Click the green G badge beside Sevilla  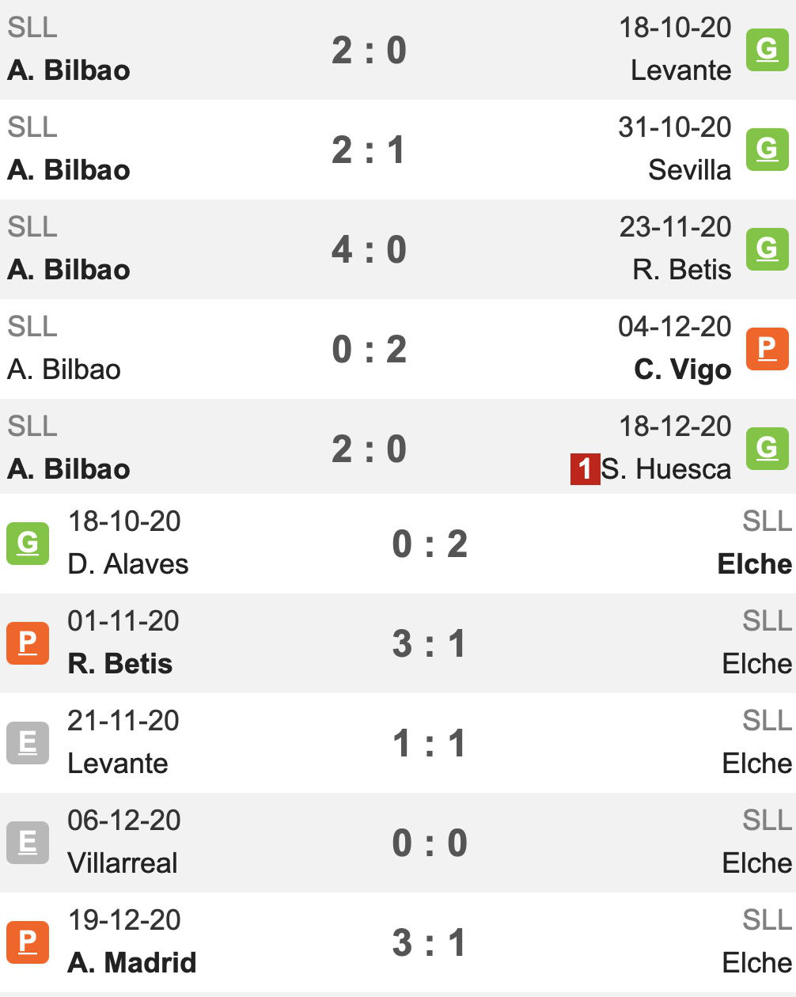(768, 150)
